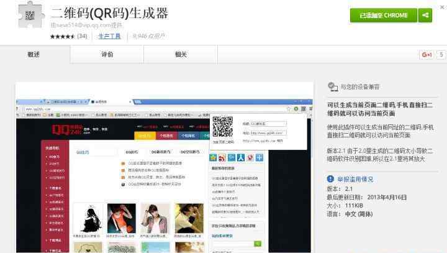
Task: Open the 相关 related tab
Action: click(181, 54)
